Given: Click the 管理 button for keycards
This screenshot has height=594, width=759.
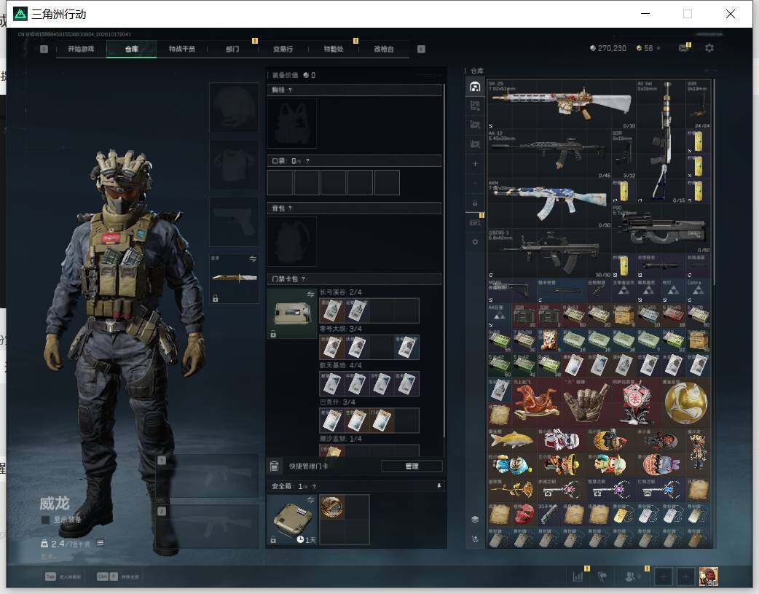Looking at the screenshot, I should point(412,466).
